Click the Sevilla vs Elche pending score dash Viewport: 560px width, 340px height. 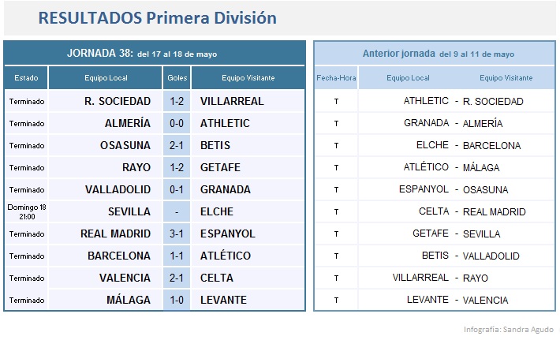pyautogui.click(x=177, y=211)
